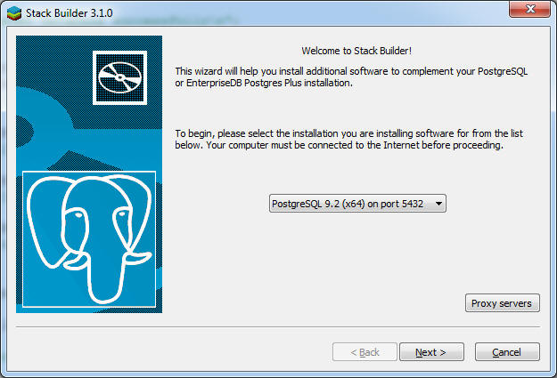Click the Proxy servers button

[x=503, y=303]
